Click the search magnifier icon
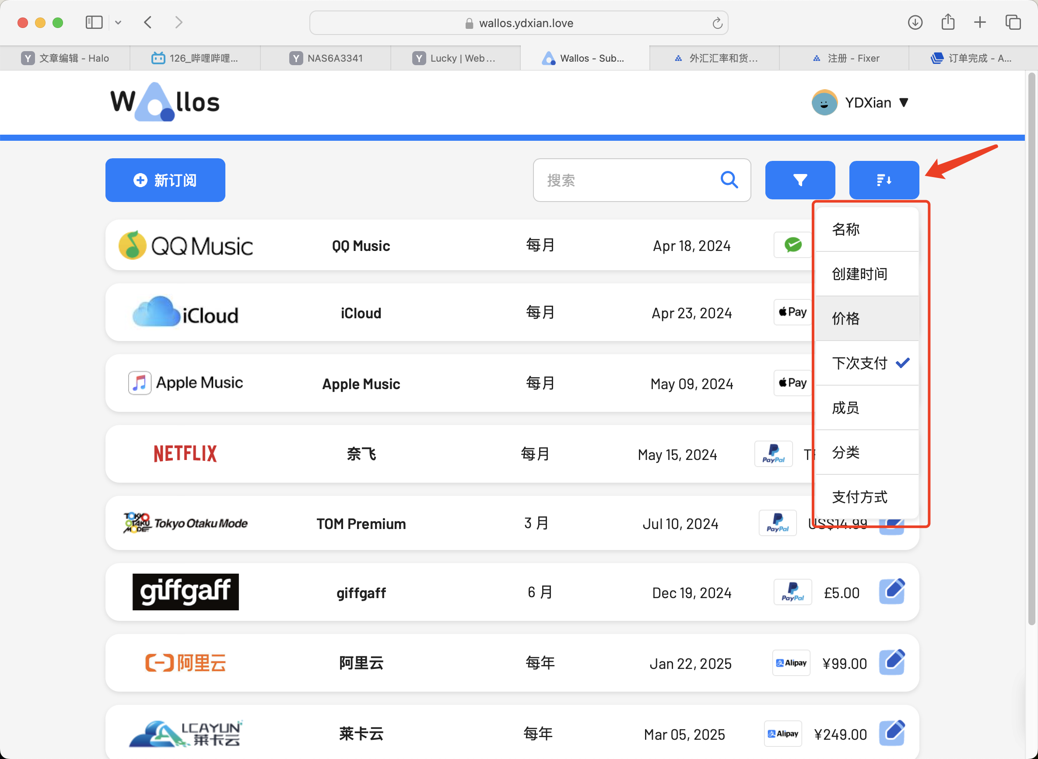1038x759 pixels. tap(729, 180)
